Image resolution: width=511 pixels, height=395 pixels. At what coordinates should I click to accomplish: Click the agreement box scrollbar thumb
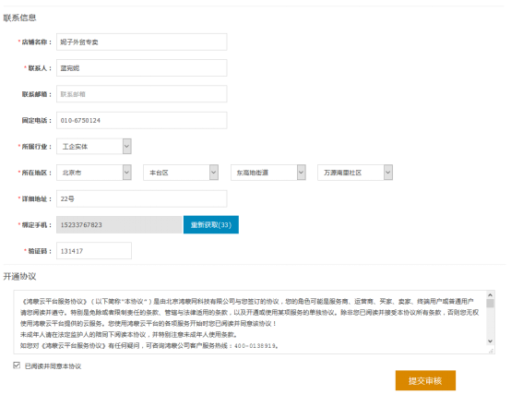tap(490, 304)
